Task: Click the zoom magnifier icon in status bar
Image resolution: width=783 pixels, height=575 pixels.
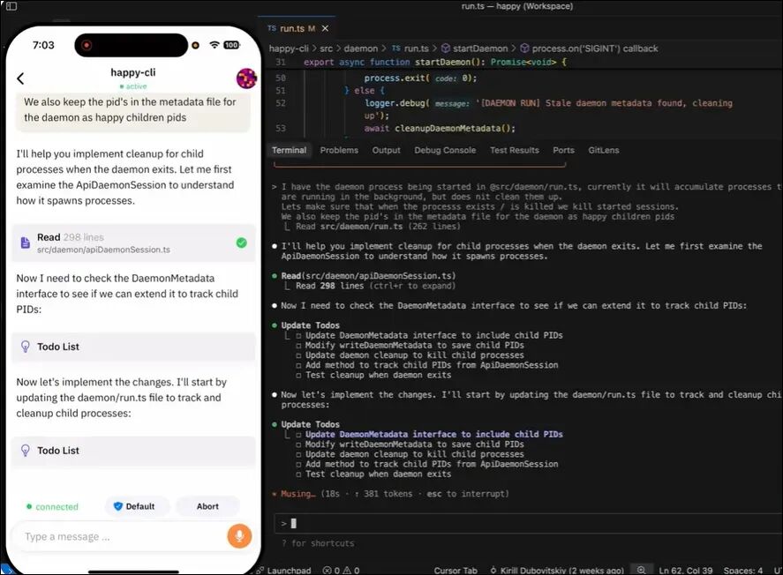Action: click(641, 570)
